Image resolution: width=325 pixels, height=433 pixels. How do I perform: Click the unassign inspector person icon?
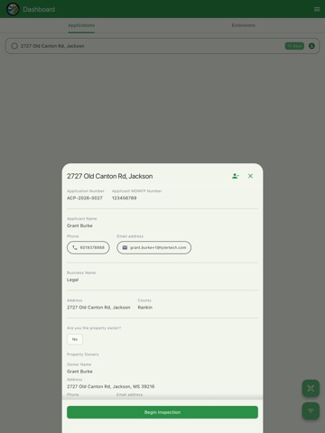[x=236, y=176]
